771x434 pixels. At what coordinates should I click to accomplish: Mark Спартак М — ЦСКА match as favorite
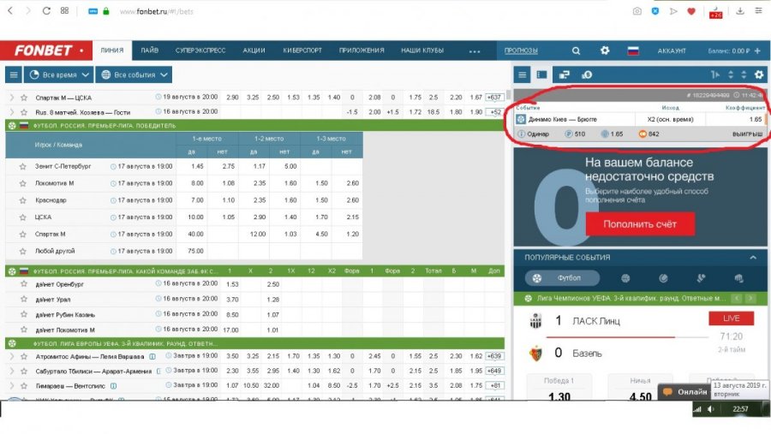(x=23, y=98)
